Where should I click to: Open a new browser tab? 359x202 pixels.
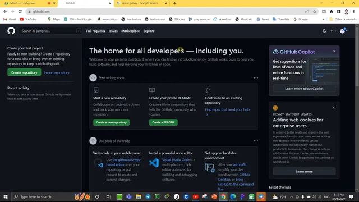point(174,3)
